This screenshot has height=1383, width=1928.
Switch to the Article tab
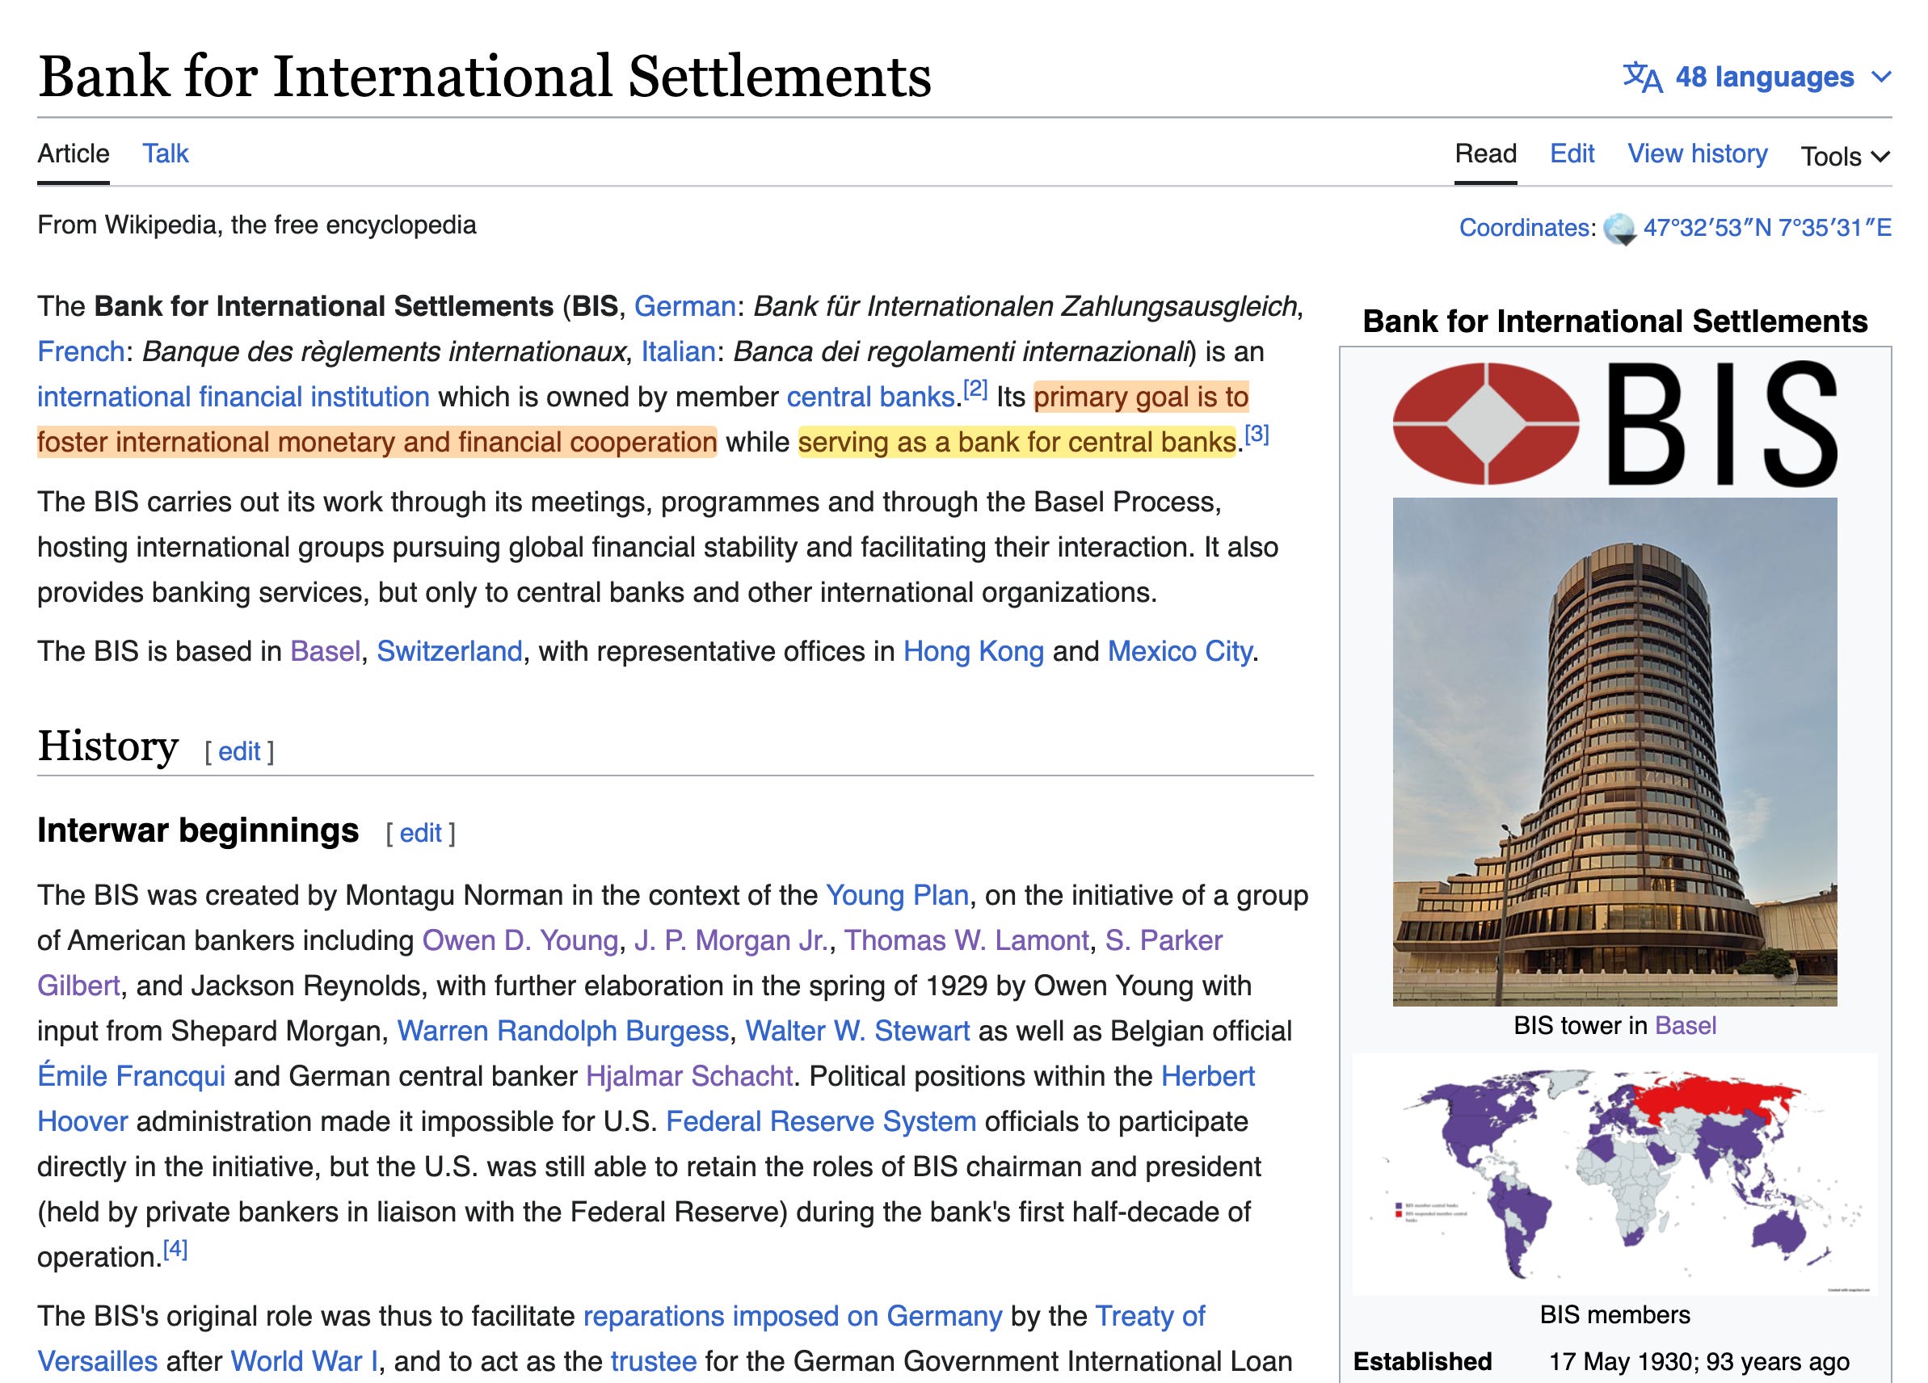click(x=73, y=153)
